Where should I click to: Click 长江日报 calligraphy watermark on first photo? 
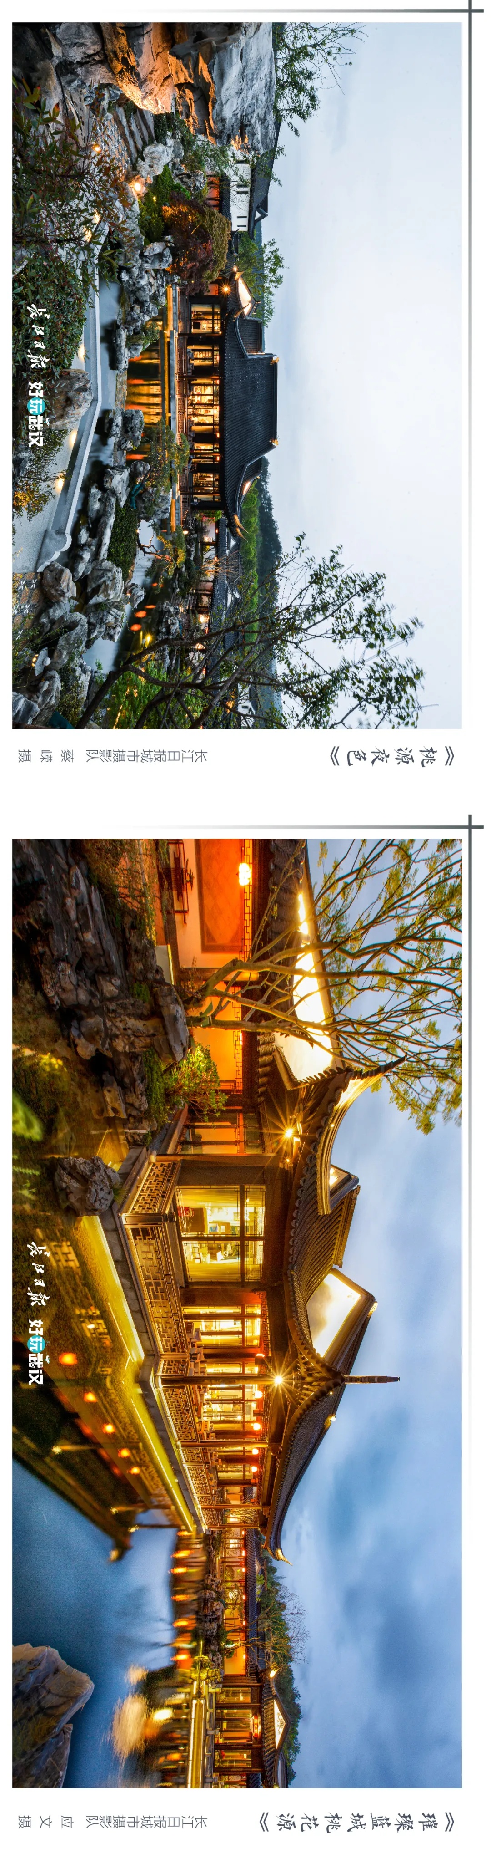click(35, 336)
